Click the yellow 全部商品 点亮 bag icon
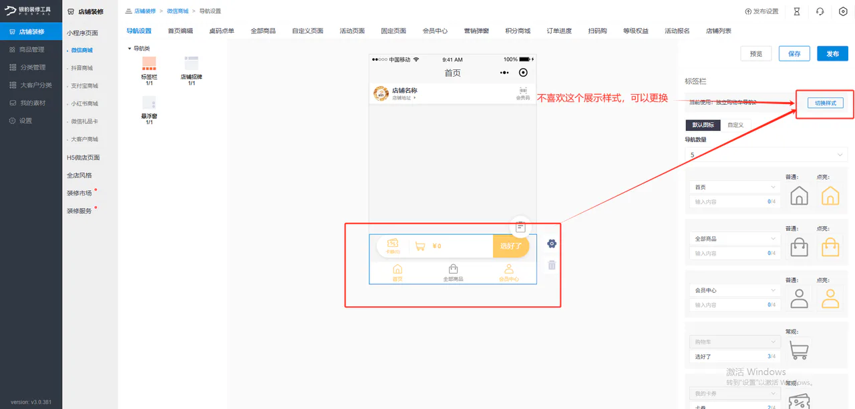 point(830,247)
